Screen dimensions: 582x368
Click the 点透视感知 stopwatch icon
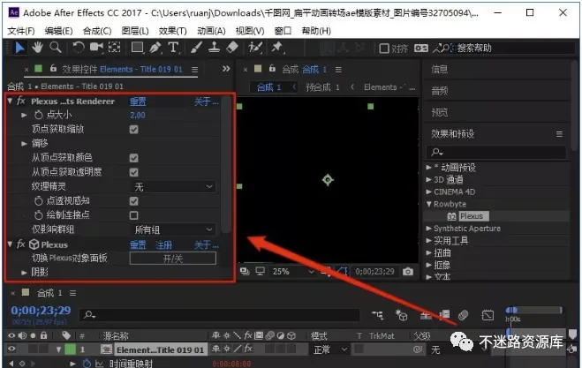click(x=39, y=201)
